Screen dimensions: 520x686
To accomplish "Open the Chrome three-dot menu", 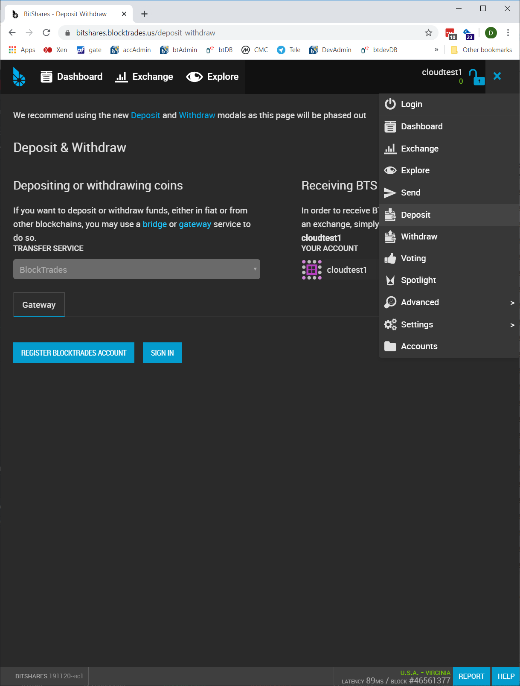I will (x=508, y=33).
